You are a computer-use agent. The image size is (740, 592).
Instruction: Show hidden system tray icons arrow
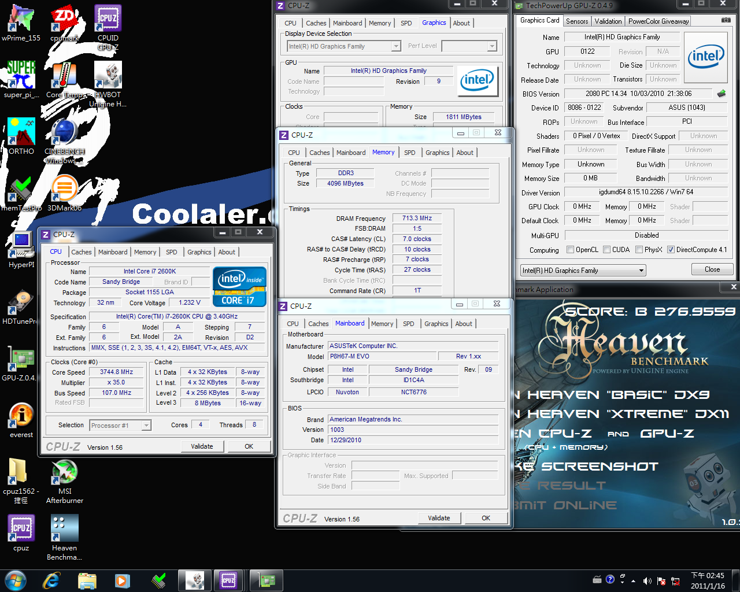pos(633,581)
